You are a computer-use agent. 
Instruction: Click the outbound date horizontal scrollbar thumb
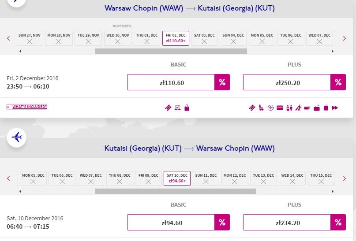click(171, 51)
